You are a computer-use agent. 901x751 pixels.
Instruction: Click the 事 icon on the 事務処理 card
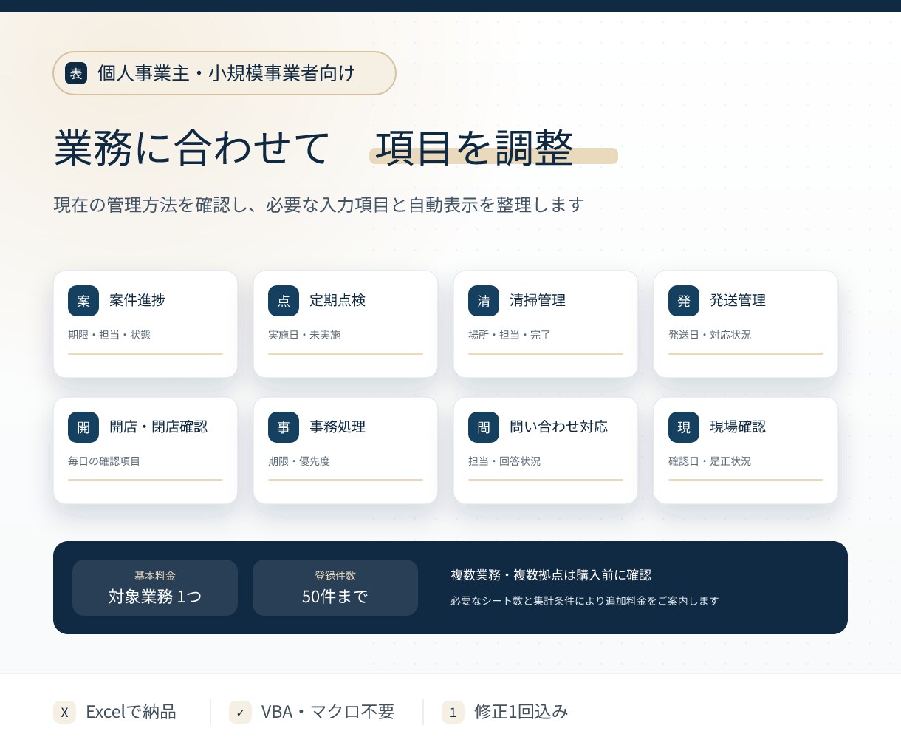284,427
